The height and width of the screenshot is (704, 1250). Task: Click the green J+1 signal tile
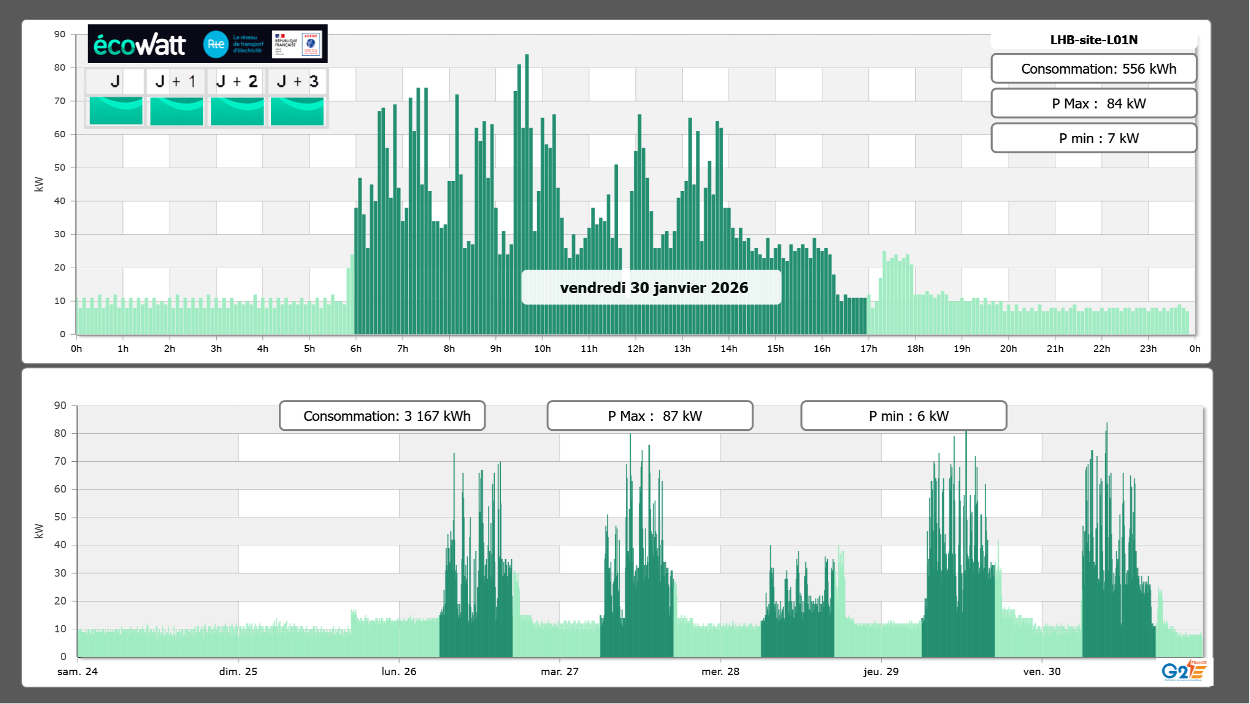pyautogui.click(x=176, y=111)
